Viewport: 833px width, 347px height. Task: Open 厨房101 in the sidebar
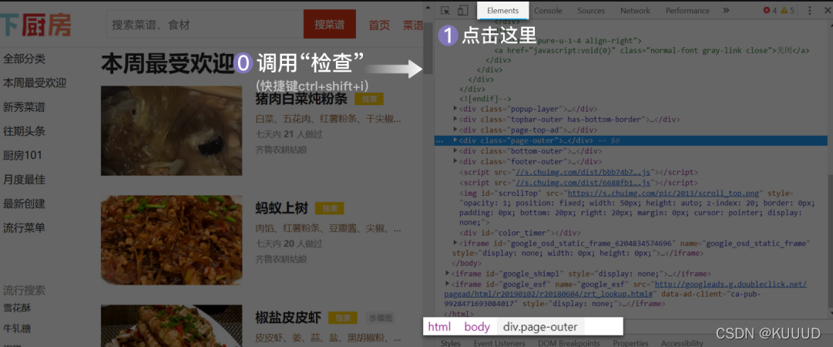pyautogui.click(x=22, y=156)
